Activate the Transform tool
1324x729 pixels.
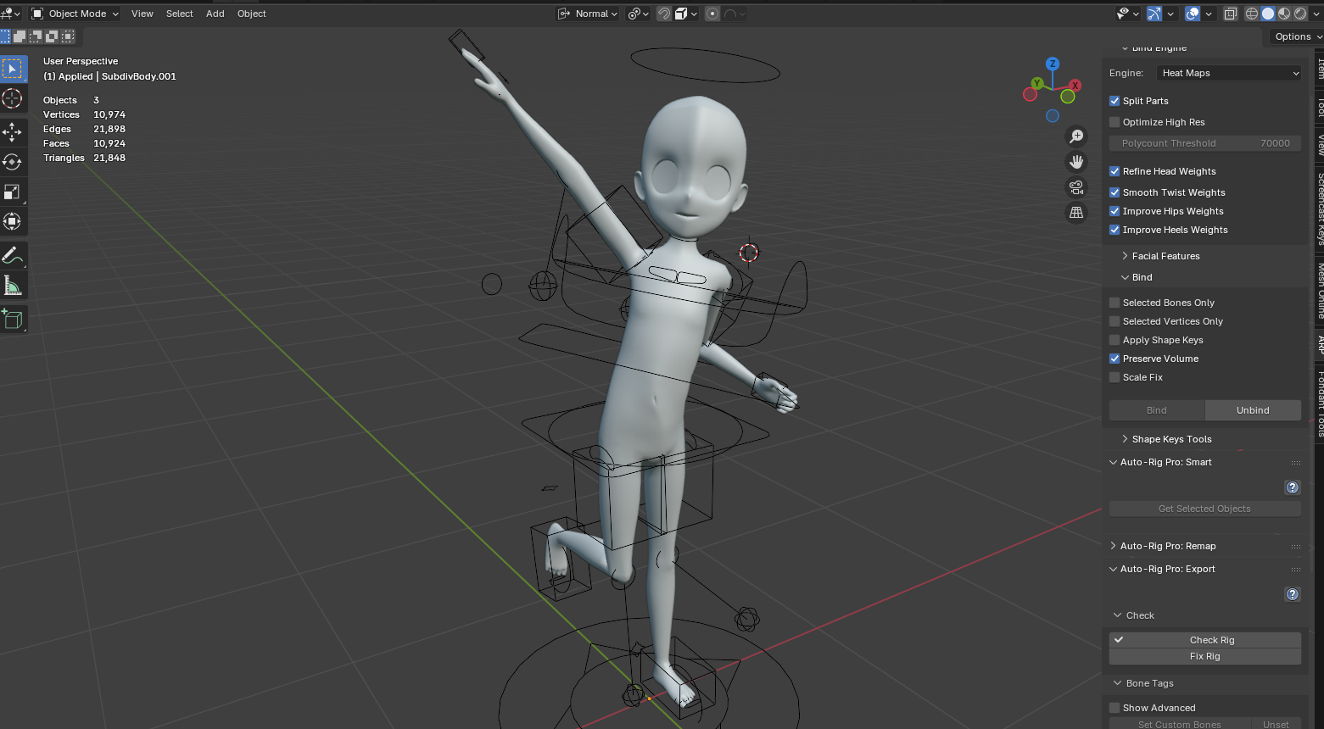pyautogui.click(x=13, y=221)
